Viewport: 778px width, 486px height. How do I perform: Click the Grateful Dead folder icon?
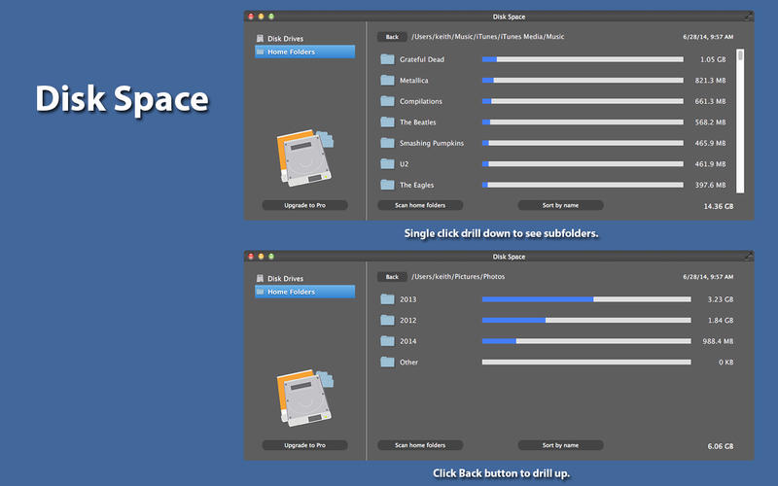point(387,59)
